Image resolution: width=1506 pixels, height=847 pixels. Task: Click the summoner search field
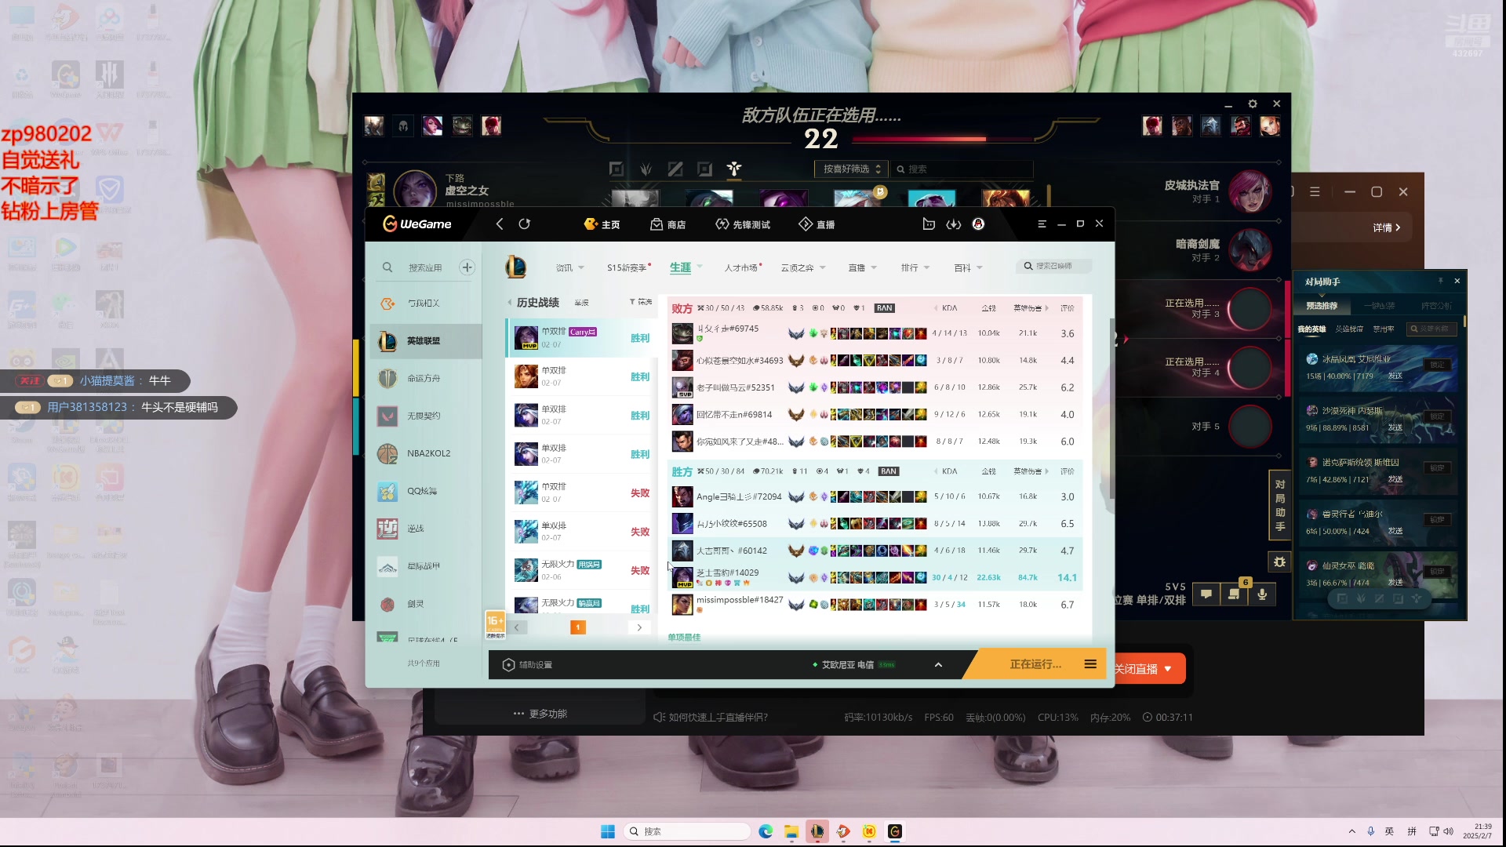pyautogui.click(x=1054, y=267)
